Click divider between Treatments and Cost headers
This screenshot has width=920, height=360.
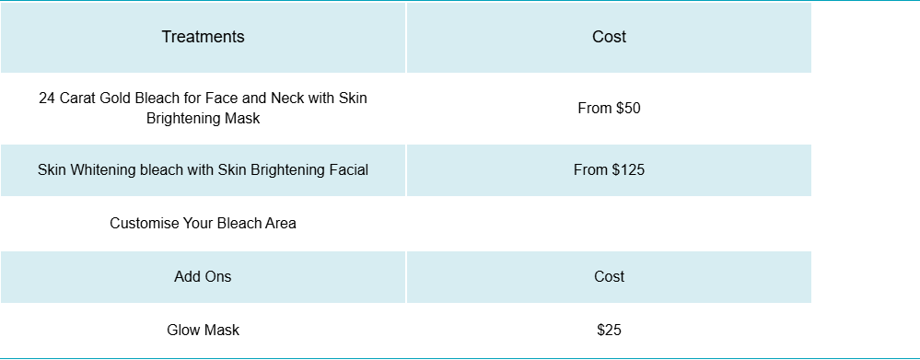click(406, 38)
